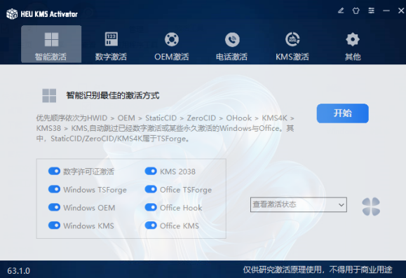Click the four-leaf clover icon
Image resolution: width=406 pixels, height=278 pixels.
click(x=371, y=207)
